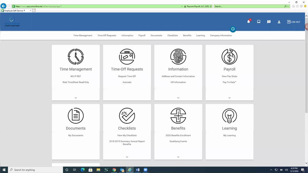Expand the Benefits card chevron

[178, 157]
